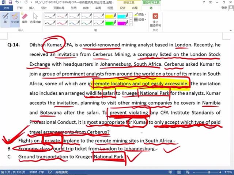
Task: Switch to the 邮件 Mailings tab
Action: pos(86,8)
